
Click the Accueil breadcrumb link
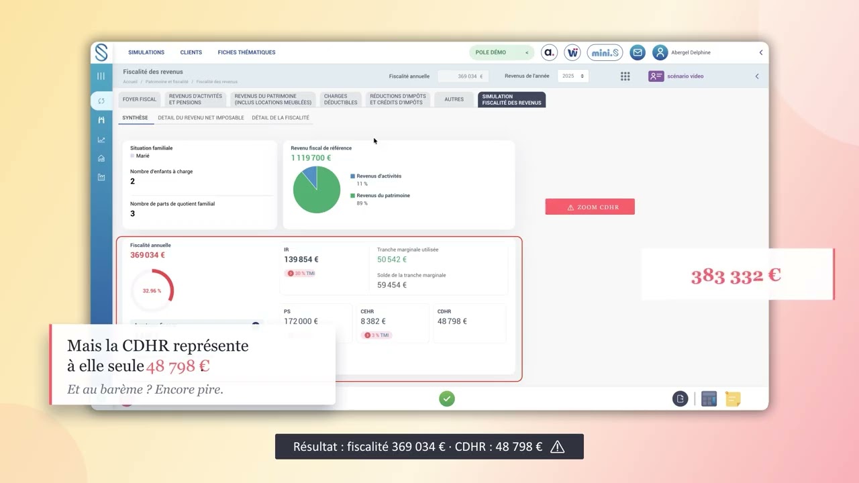point(130,82)
